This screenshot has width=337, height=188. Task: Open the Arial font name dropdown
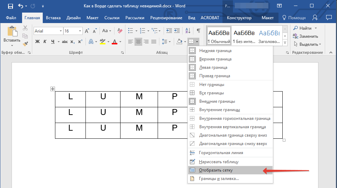tap(60, 31)
